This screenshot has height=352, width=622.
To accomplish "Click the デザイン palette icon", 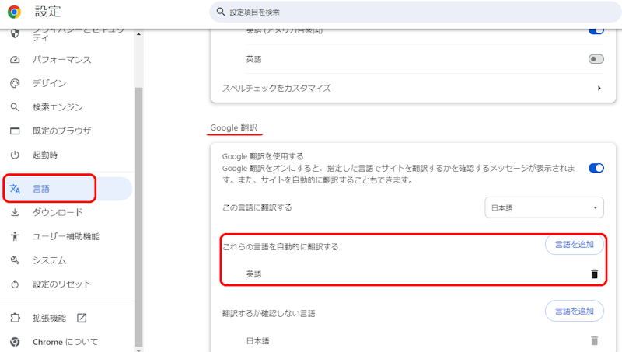I will click(15, 84).
